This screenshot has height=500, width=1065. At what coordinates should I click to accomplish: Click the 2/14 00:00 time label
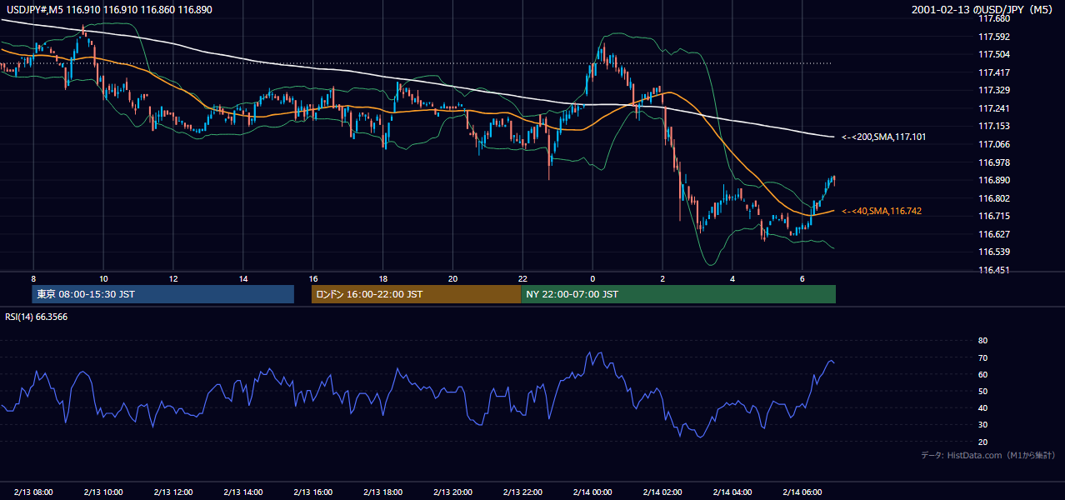click(x=592, y=492)
